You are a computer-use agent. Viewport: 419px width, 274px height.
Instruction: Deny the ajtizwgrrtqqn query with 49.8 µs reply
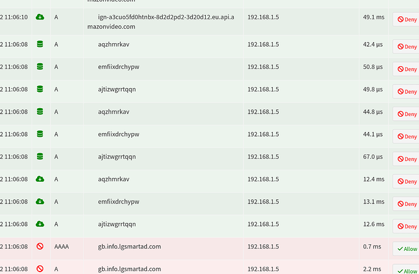tap(407, 92)
